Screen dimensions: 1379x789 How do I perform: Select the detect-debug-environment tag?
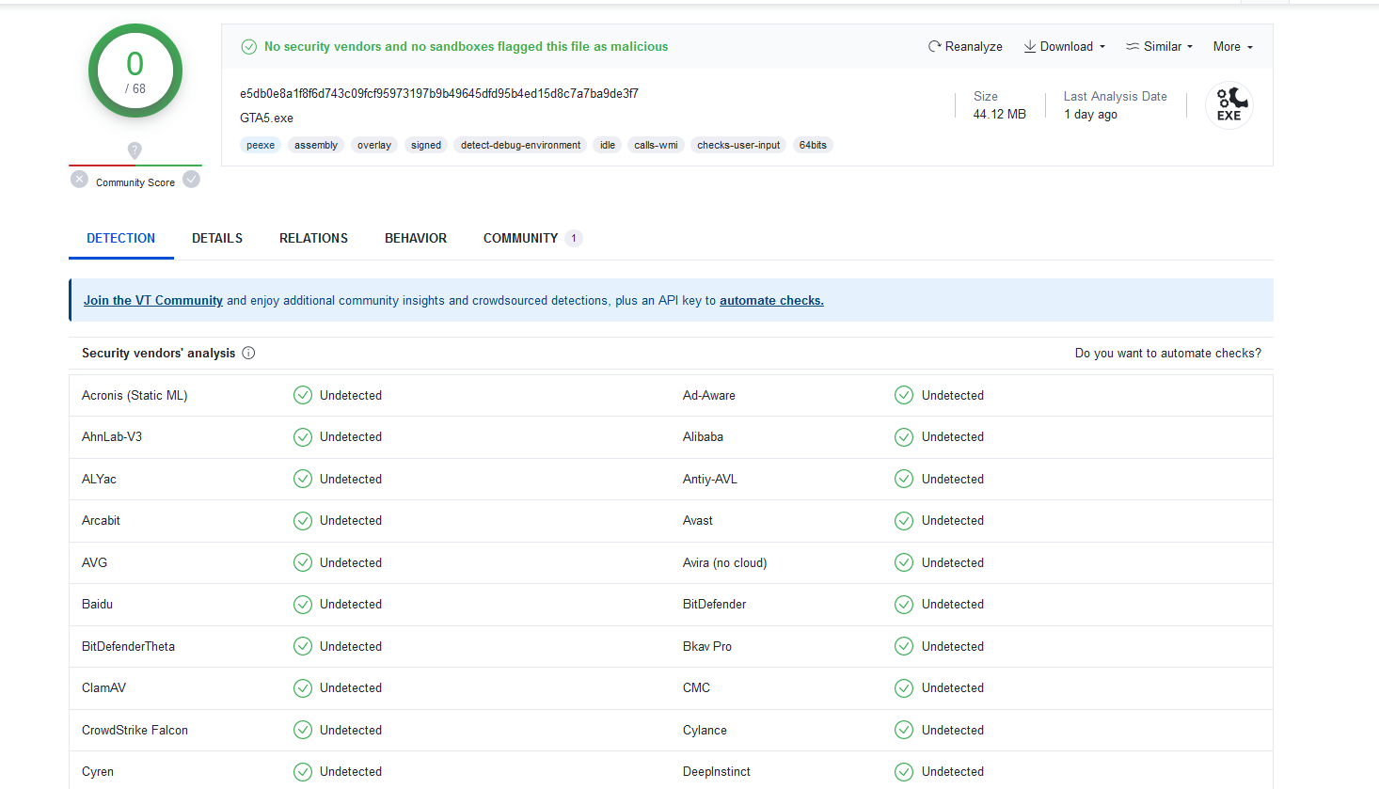519,145
